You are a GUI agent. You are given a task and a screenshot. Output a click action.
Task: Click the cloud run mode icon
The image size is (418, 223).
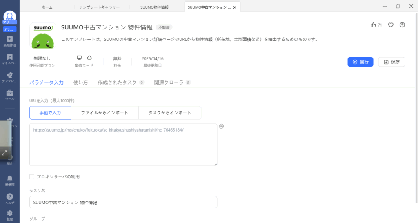pyautogui.click(x=89, y=58)
